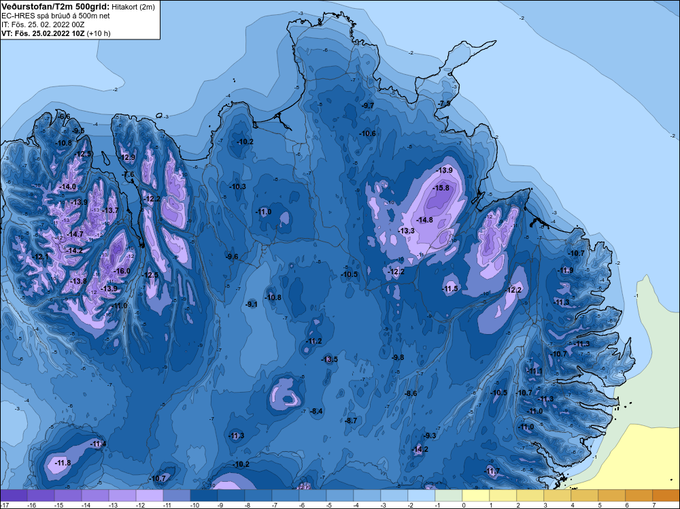680x509 pixels.
Task: Select the -13.5 temperature label
Action: point(329,359)
